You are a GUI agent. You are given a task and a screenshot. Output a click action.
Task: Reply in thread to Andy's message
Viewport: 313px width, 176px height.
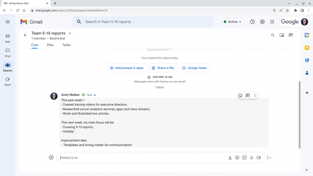click(248, 95)
